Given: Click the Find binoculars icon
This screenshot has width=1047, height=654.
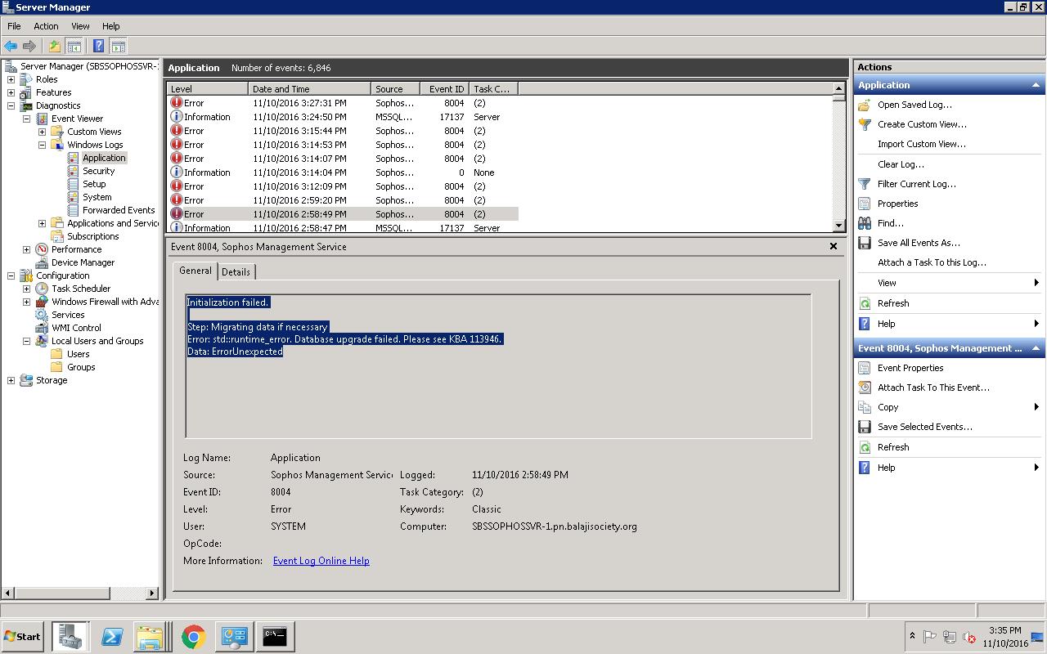Looking at the screenshot, I should click(x=864, y=223).
